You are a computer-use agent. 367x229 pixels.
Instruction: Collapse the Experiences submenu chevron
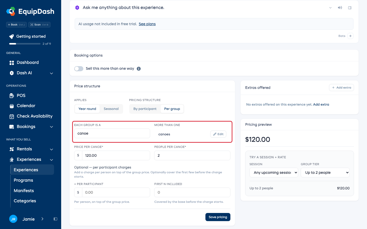coord(51,160)
